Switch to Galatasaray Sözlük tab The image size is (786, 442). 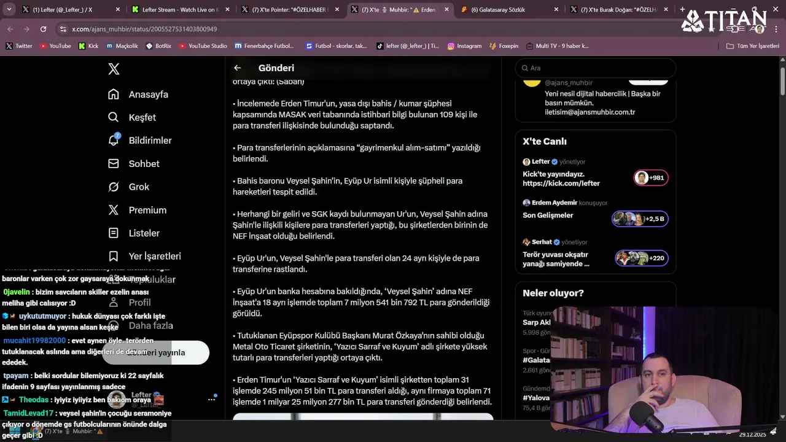pyautogui.click(x=510, y=10)
